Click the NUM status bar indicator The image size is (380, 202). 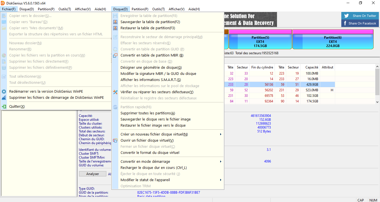pyautogui.click(x=373, y=200)
